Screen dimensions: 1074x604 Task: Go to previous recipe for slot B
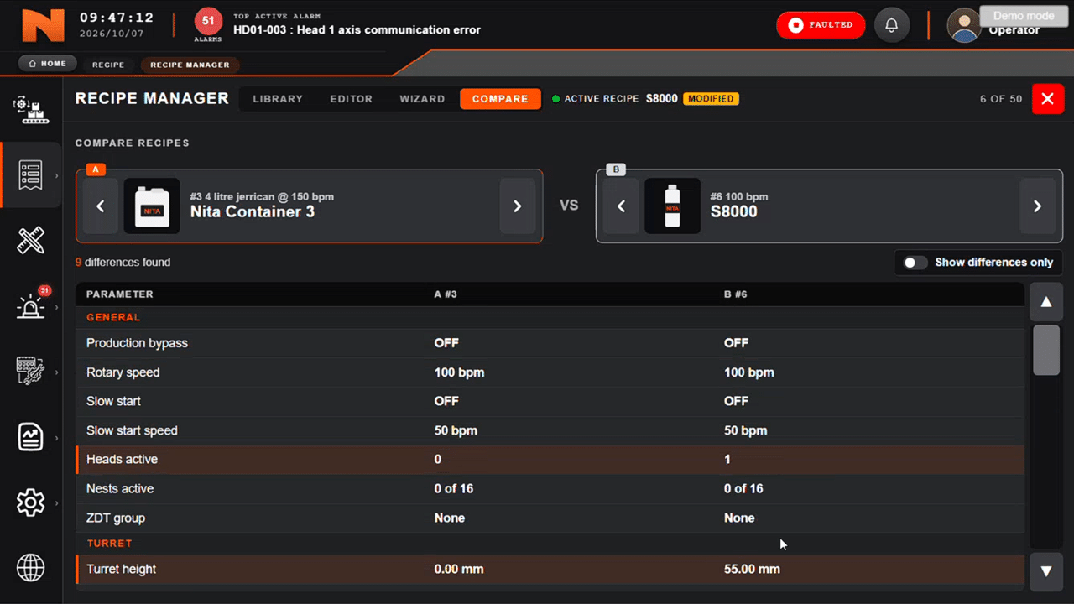coord(621,206)
